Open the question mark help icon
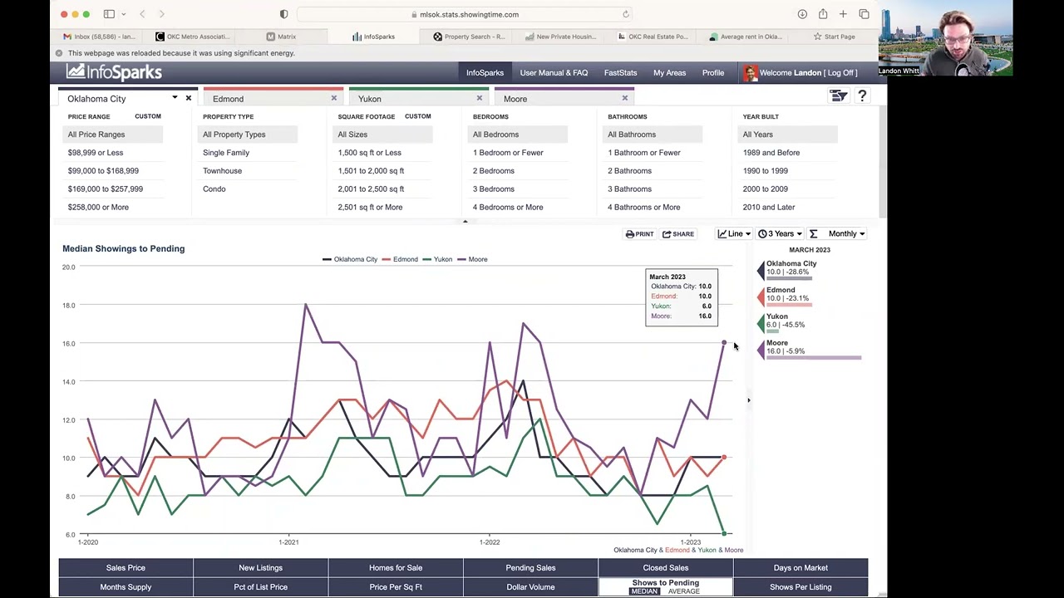The height and width of the screenshot is (598, 1064). pyautogui.click(x=862, y=96)
